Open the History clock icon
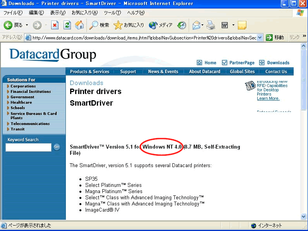The height and width of the screenshot is (231, 308). tap(182, 25)
